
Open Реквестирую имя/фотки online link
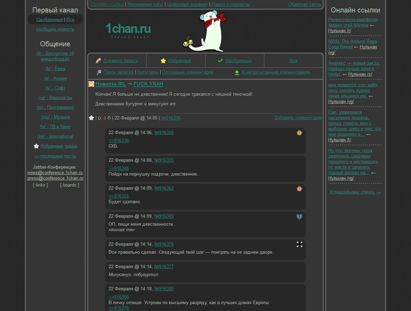(353, 22)
